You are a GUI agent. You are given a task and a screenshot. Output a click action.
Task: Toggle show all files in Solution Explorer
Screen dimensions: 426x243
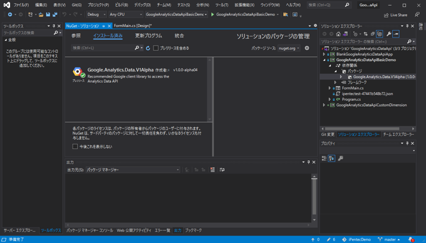380,34
